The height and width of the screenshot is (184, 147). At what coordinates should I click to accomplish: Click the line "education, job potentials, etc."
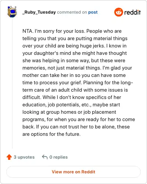click(71, 105)
